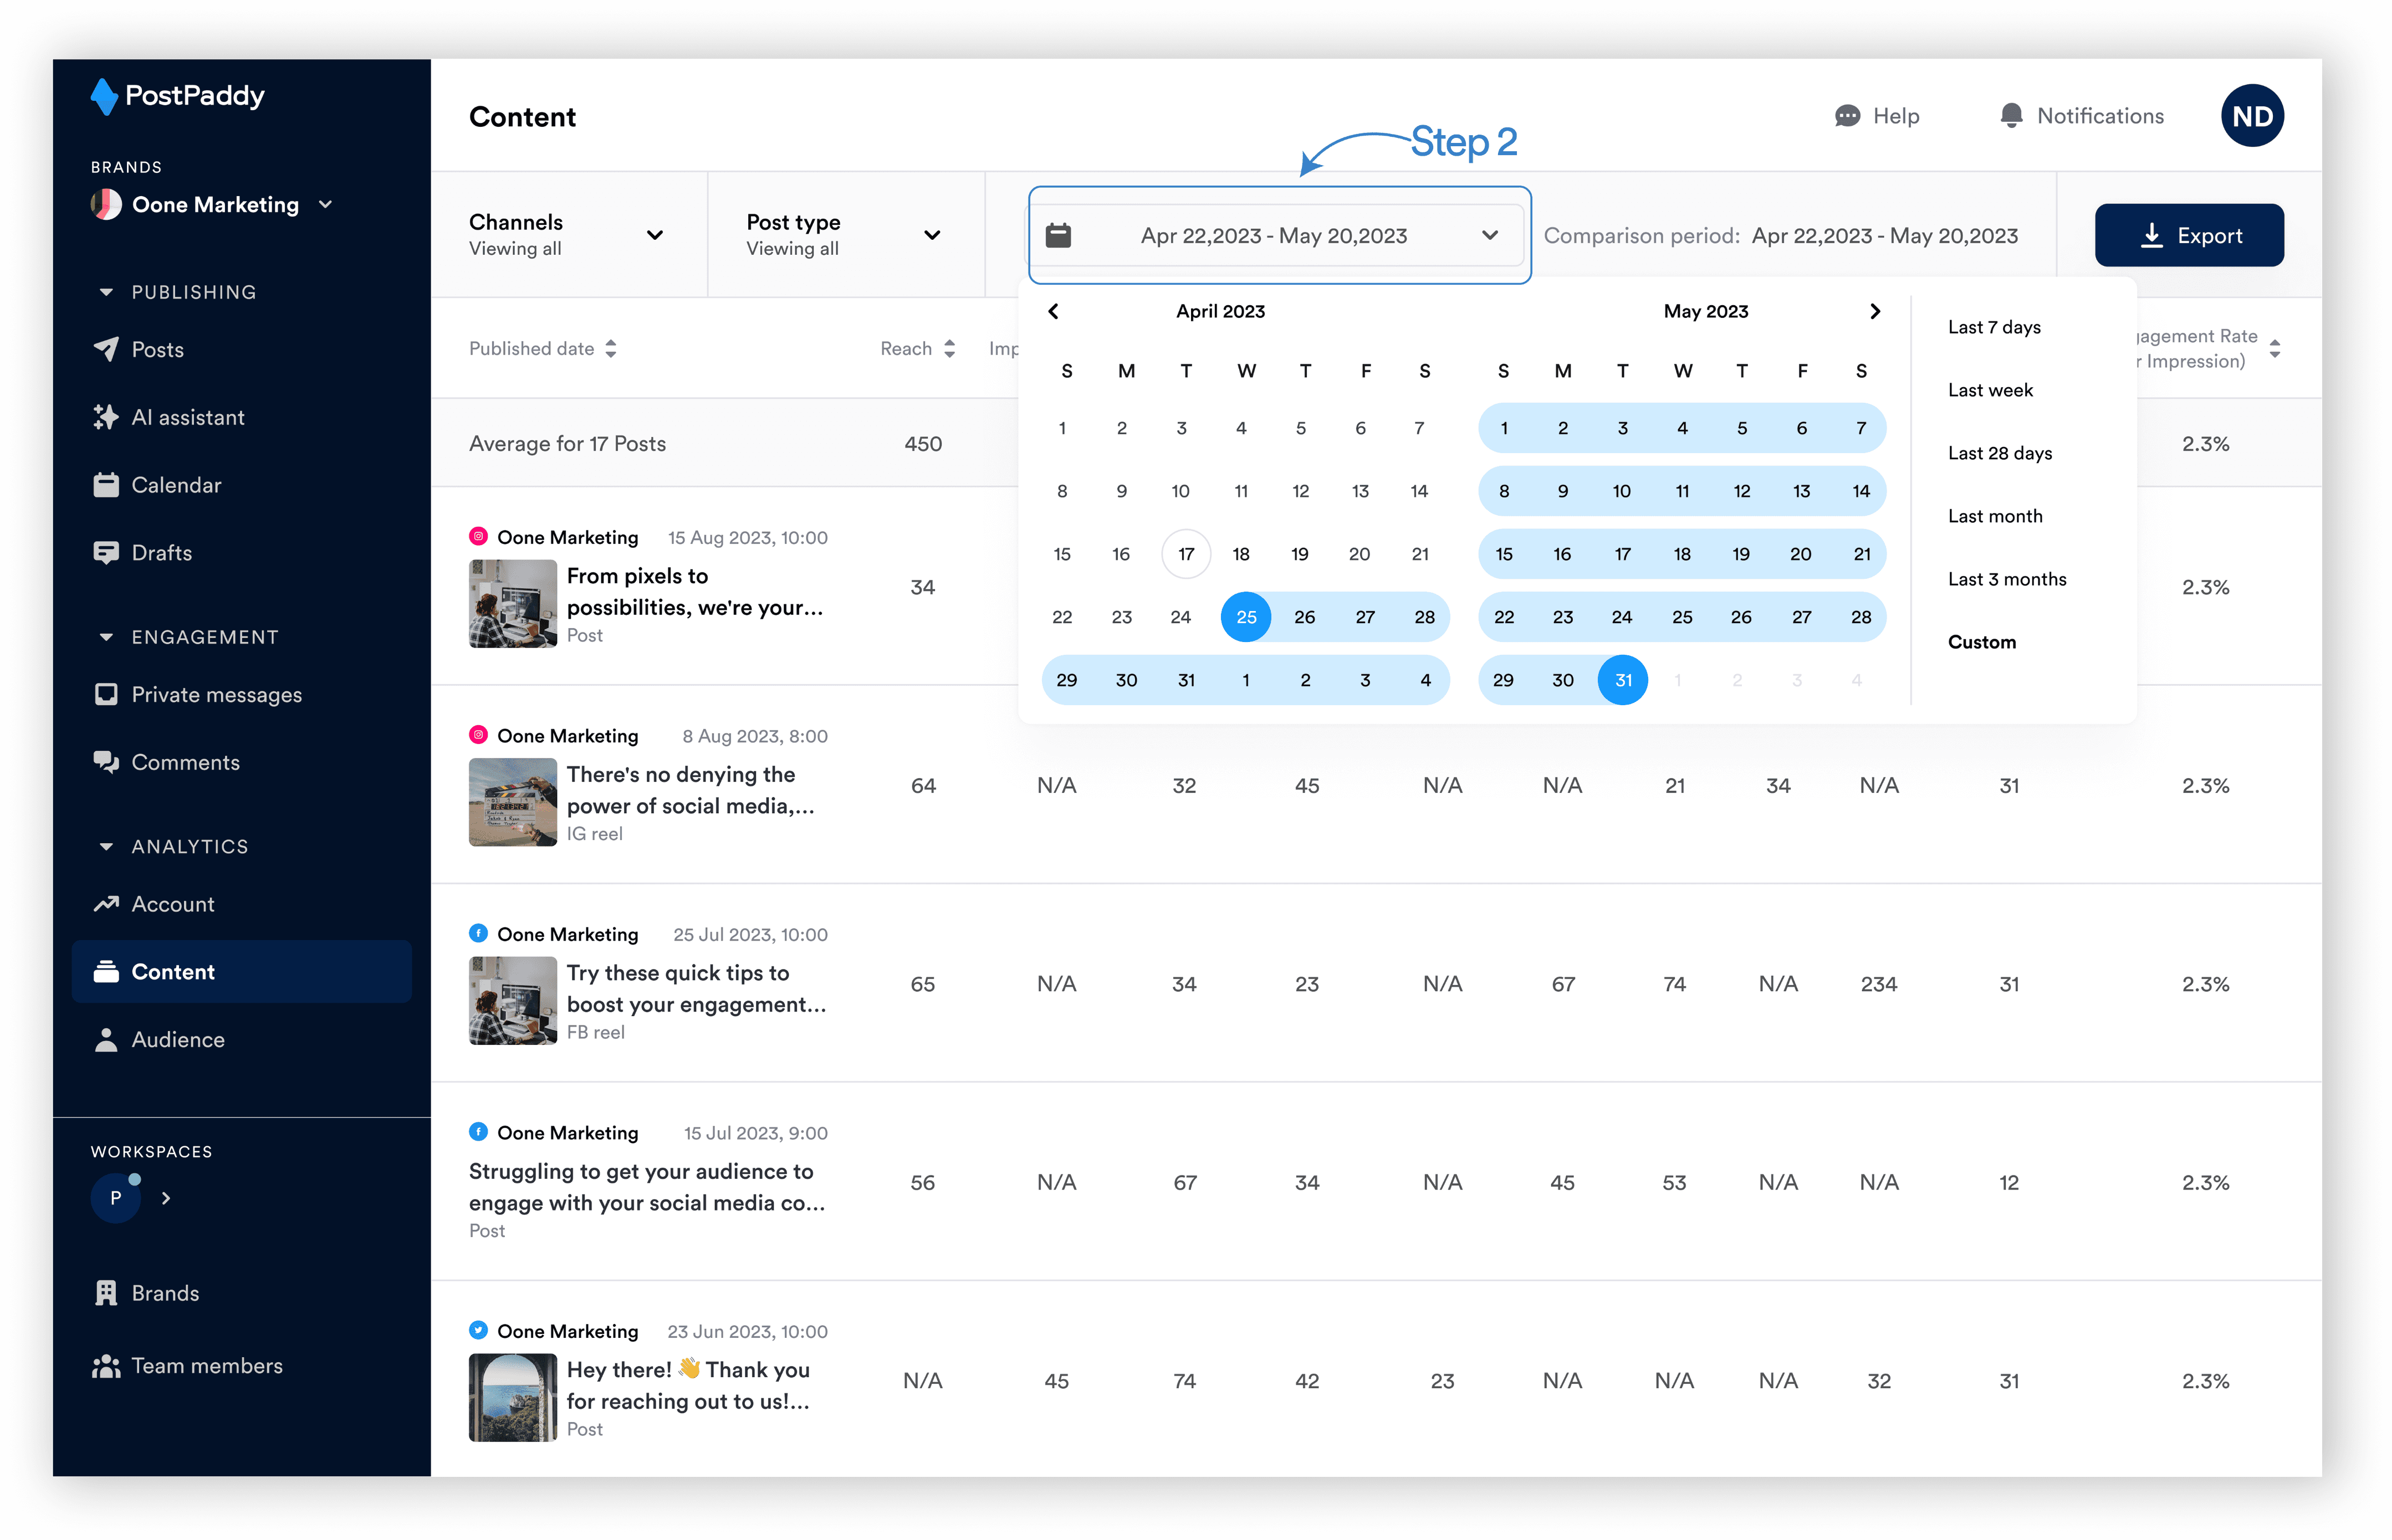This screenshot has height=1540, width=2392.
Task: Click the Comments bubbles icon
Action: [x=105, y=762]
